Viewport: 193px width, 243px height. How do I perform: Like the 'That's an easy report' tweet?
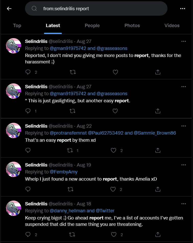point(113,150)
